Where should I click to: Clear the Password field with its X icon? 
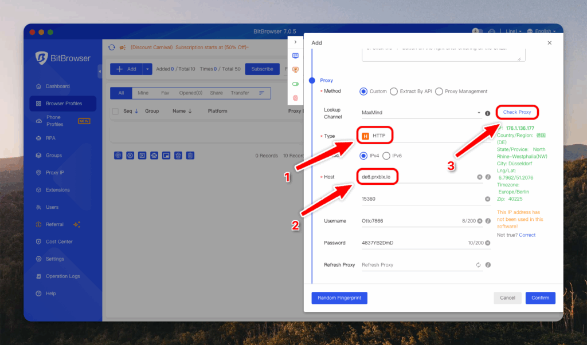(487, 243)
